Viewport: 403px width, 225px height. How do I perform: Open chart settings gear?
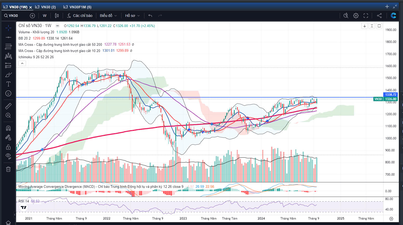click(356, 16)
